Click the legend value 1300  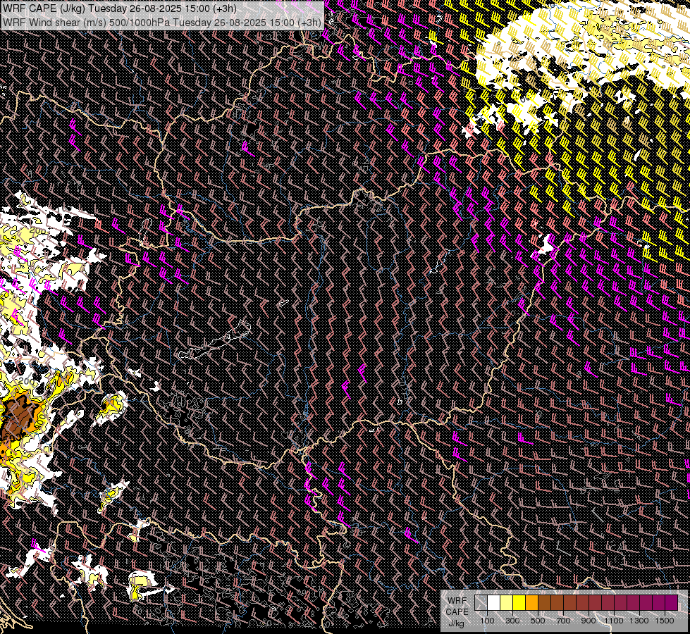(x=639, y=621)
